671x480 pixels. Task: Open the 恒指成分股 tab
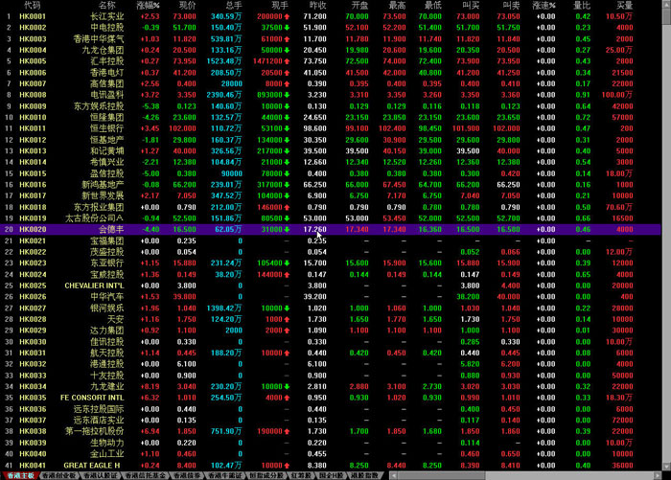pyautogui.click(x=266, y=475)
